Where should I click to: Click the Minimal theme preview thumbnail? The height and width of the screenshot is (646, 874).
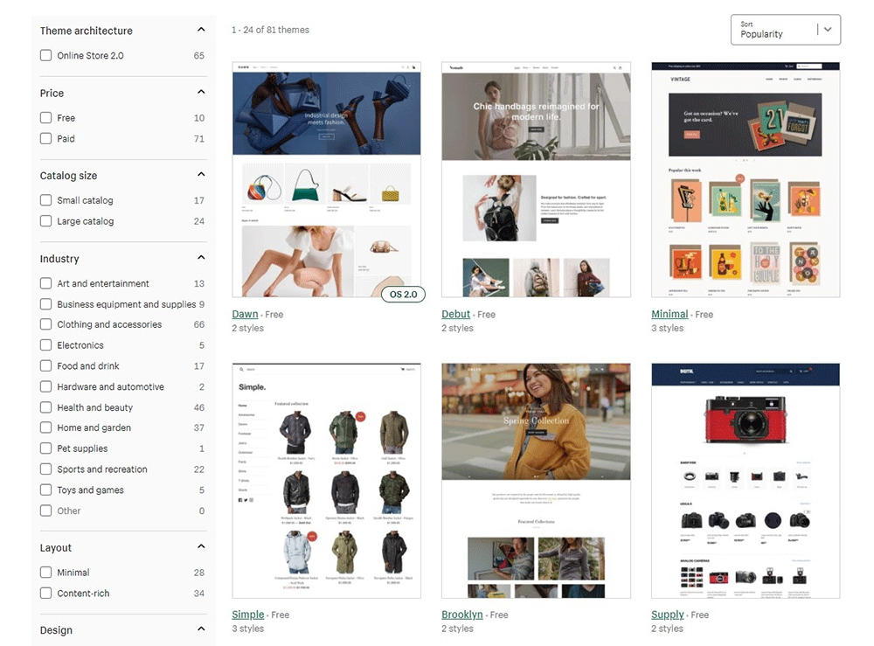746,180
